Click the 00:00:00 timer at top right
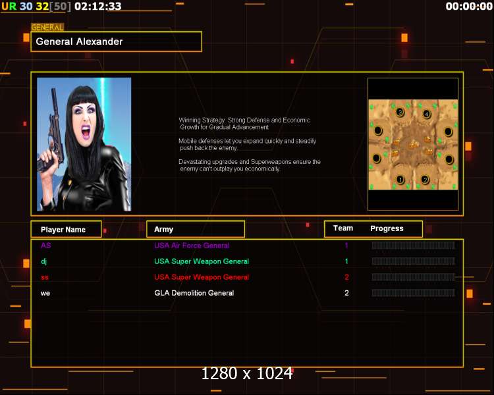This screenshot has width=494, height=395. coord(469,6)
